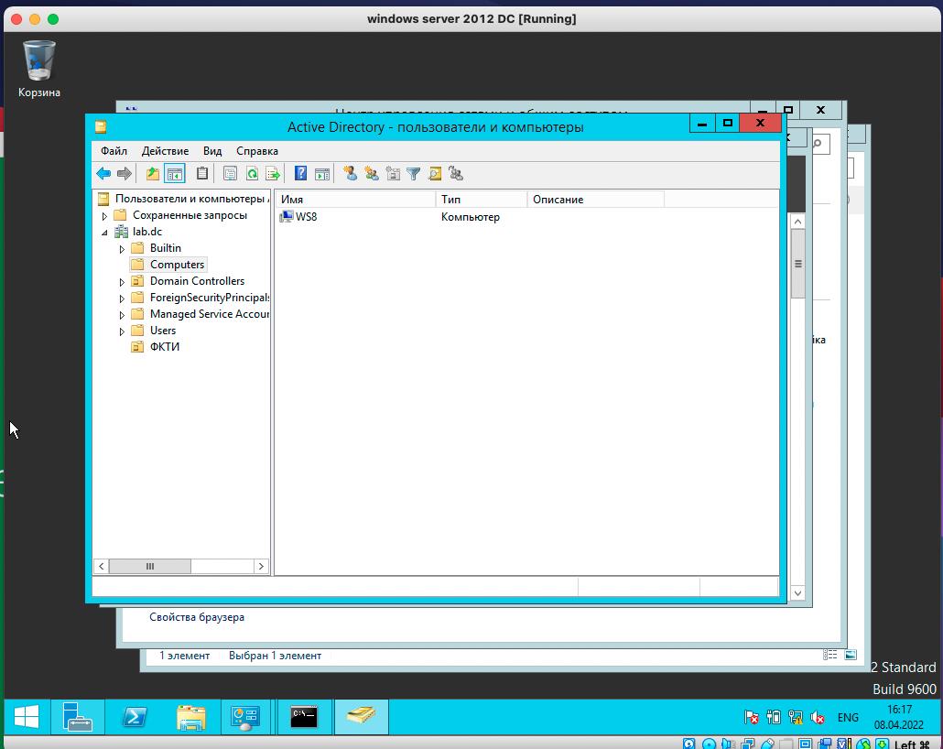Create new user with single-person icon
This screenshot has height=749, width=943.
[350, 174]
